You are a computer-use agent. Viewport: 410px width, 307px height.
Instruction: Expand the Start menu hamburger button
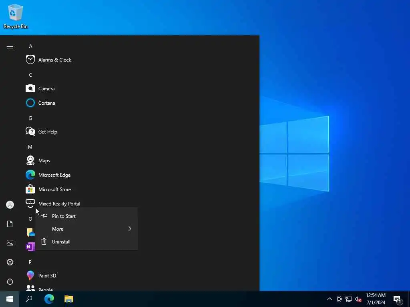coord(10,46)
